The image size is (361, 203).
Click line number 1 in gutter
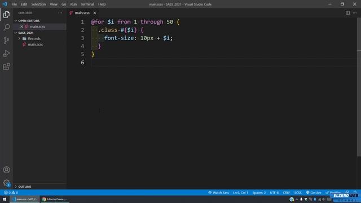(x=82, y=22)
